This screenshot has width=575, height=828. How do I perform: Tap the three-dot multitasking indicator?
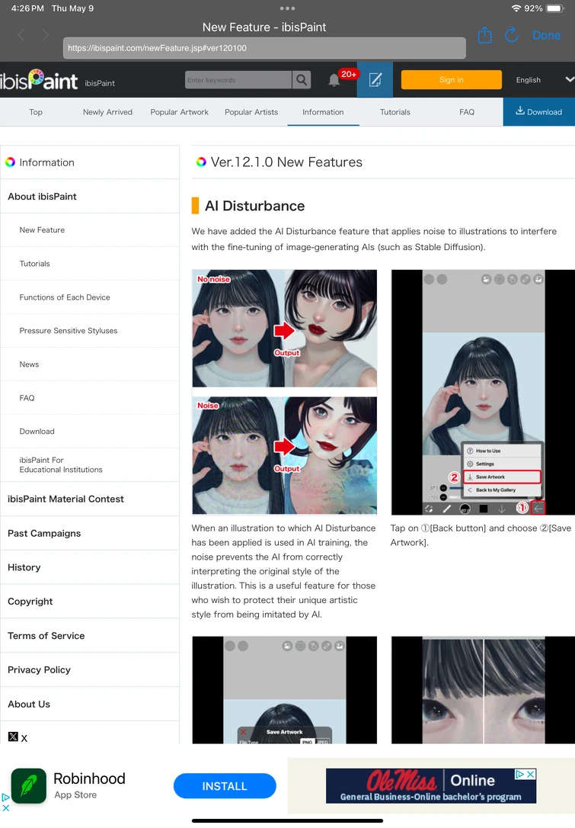coord(288,8)
